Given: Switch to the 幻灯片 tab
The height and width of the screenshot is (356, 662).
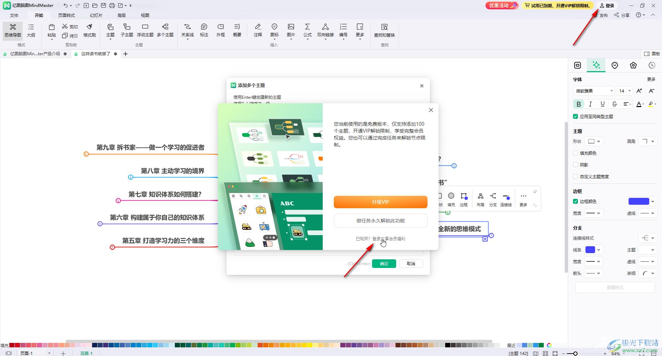Looking at the screenshot, I should (96, 15).
